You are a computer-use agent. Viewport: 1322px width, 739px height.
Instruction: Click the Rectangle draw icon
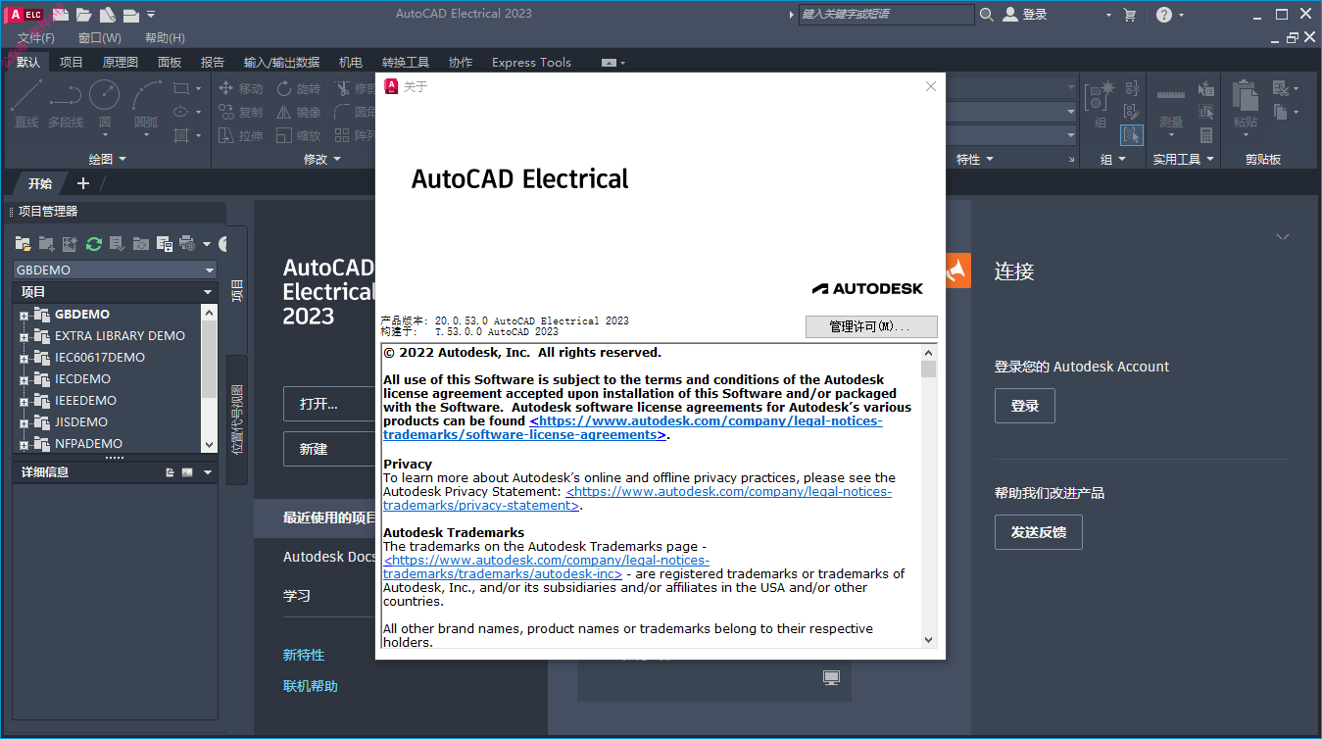181,88
